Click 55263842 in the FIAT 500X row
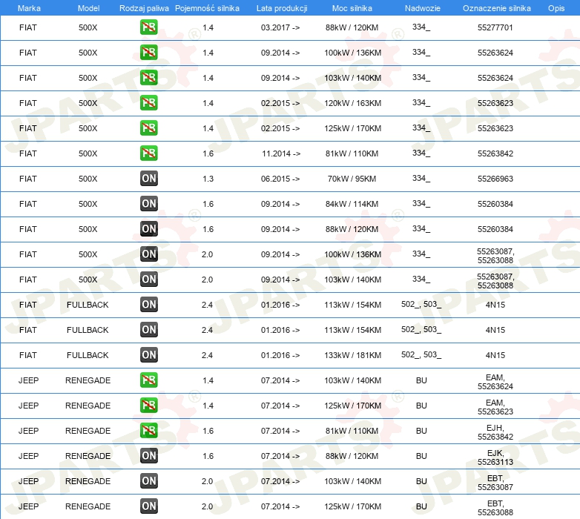This screenshot has width=580, height=519. tap(495, 153)
